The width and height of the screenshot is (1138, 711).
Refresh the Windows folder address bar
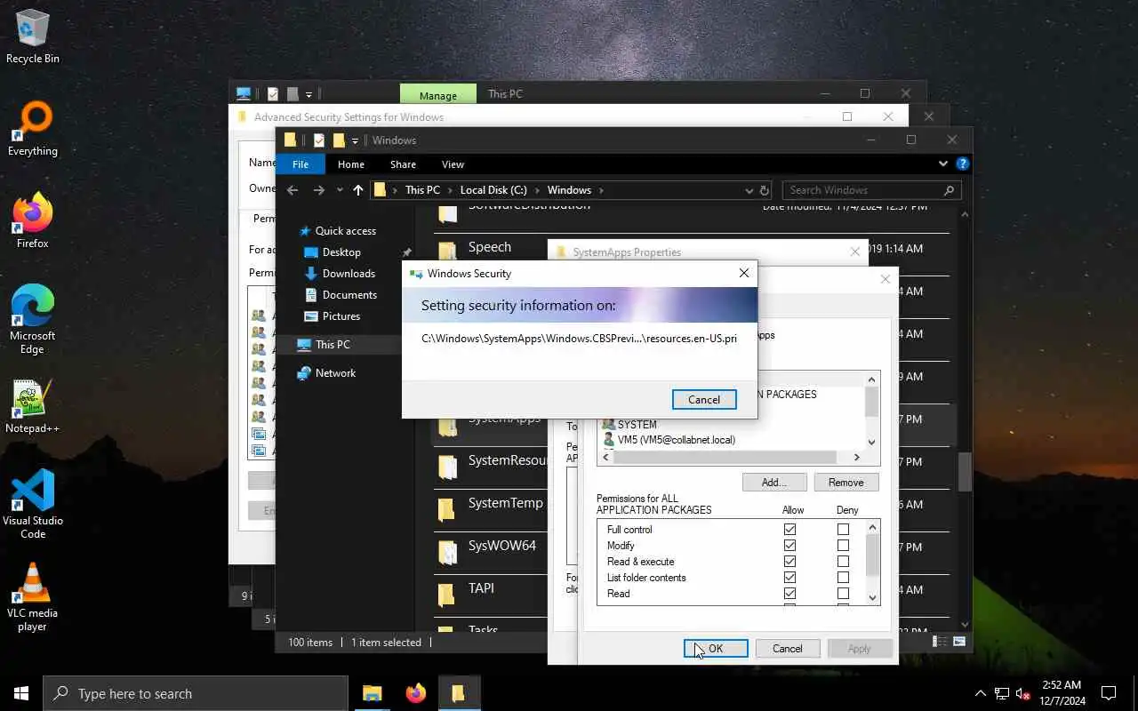(764, 190)
